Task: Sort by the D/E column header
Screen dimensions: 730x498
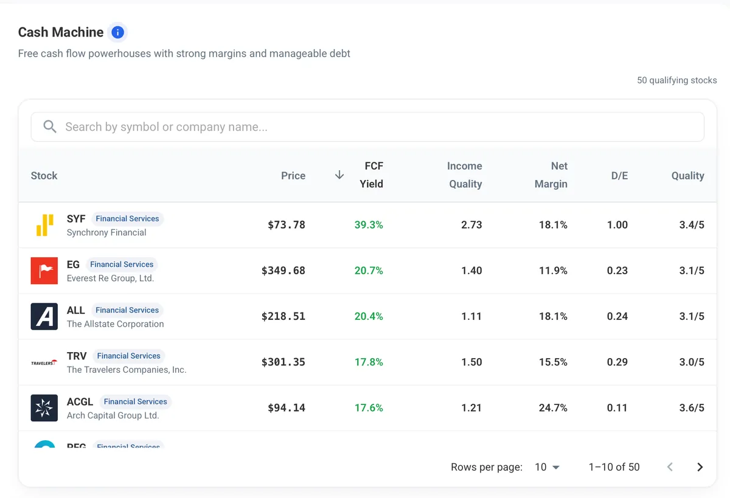Action: (x=619, y=176)
